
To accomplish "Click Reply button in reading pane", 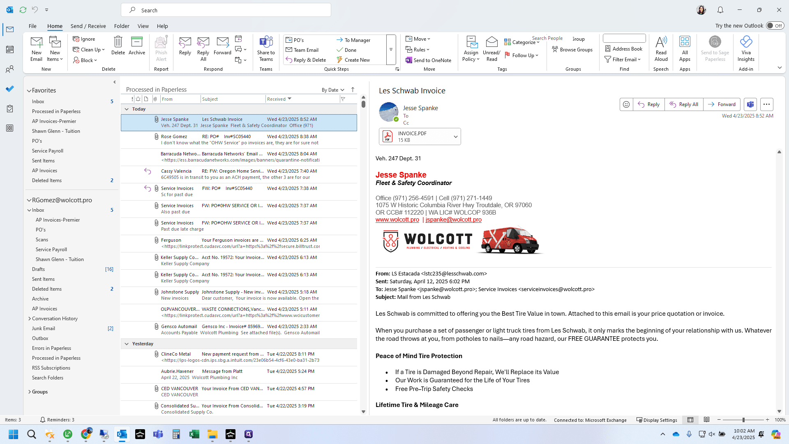I will [649, 104].
